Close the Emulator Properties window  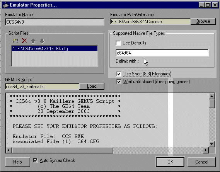pos(215,5)
